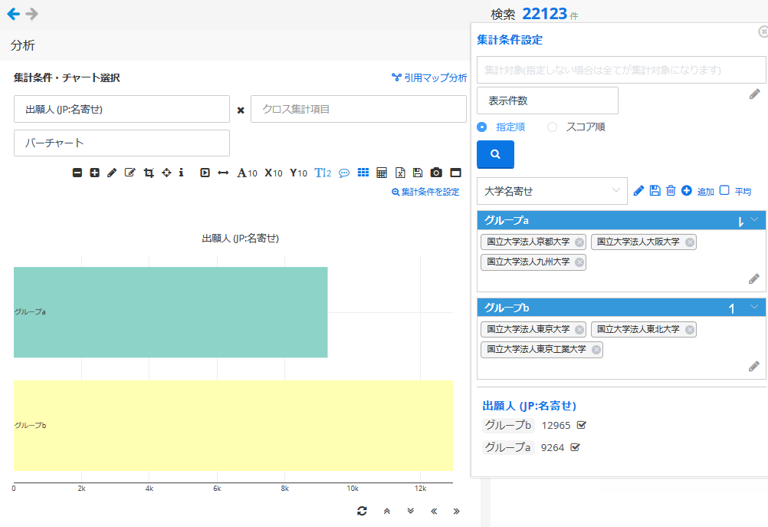Image resolution: width=768 pixels, height=527 pixels.
Task: Click the minus square chart toolbar icon
Action: pos(77,173)
